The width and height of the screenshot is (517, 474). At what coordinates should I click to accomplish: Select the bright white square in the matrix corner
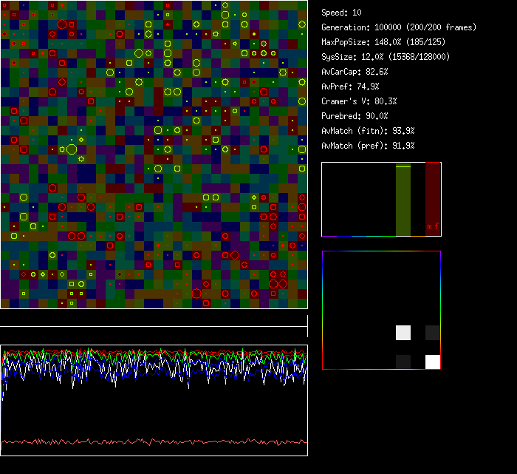point(433,362)
